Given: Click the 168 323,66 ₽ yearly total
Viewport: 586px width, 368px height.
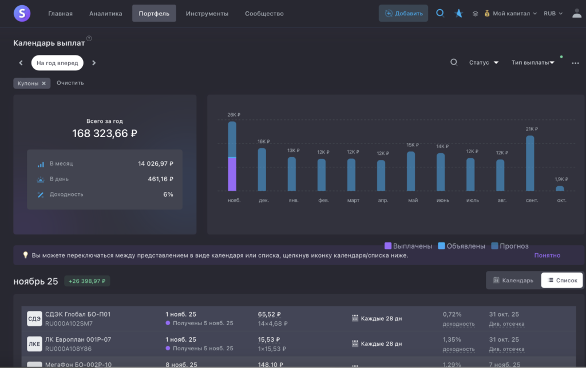Looking at the screenshot, I should [105, 133].
